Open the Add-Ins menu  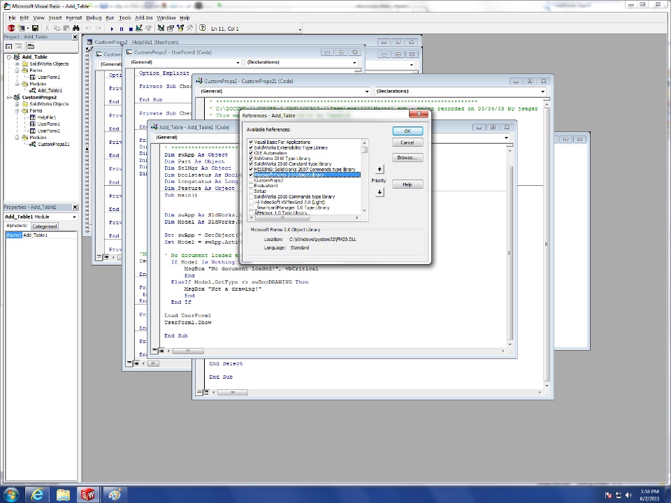click(x=144, y=18)
